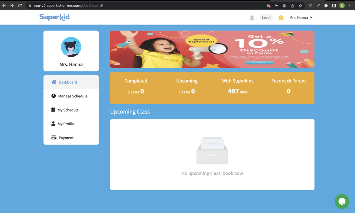Click the Level badge in header
The height and width of the screenshot is (213, 355).
[266, 18]
